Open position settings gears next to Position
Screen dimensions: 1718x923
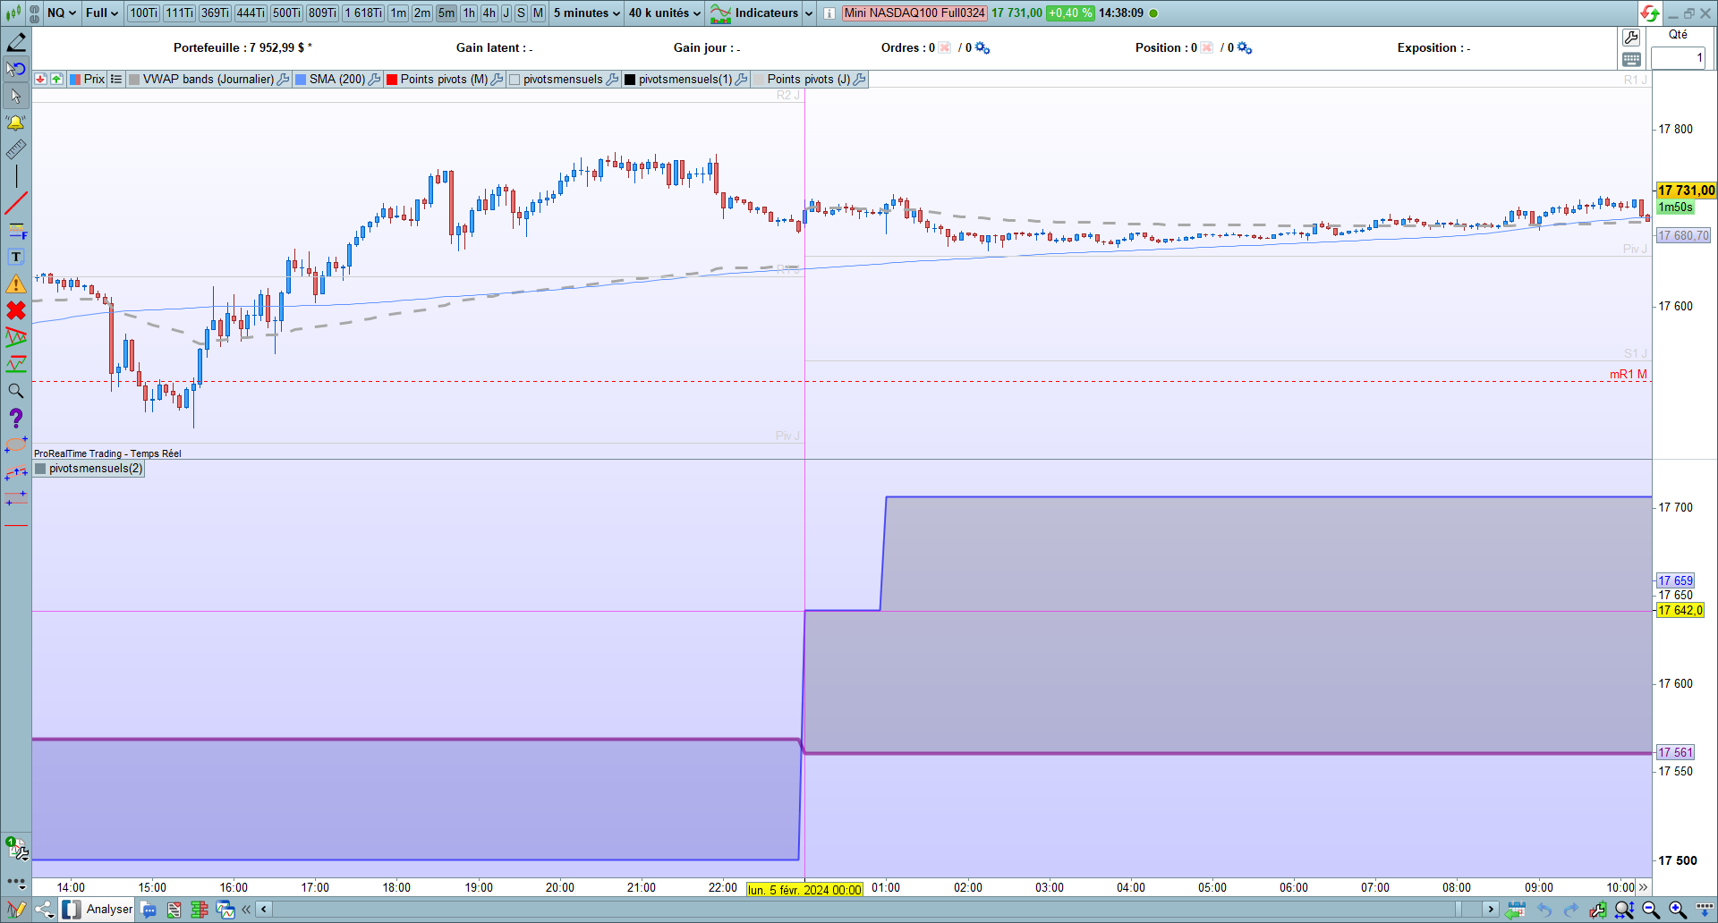click(1245, 48)
